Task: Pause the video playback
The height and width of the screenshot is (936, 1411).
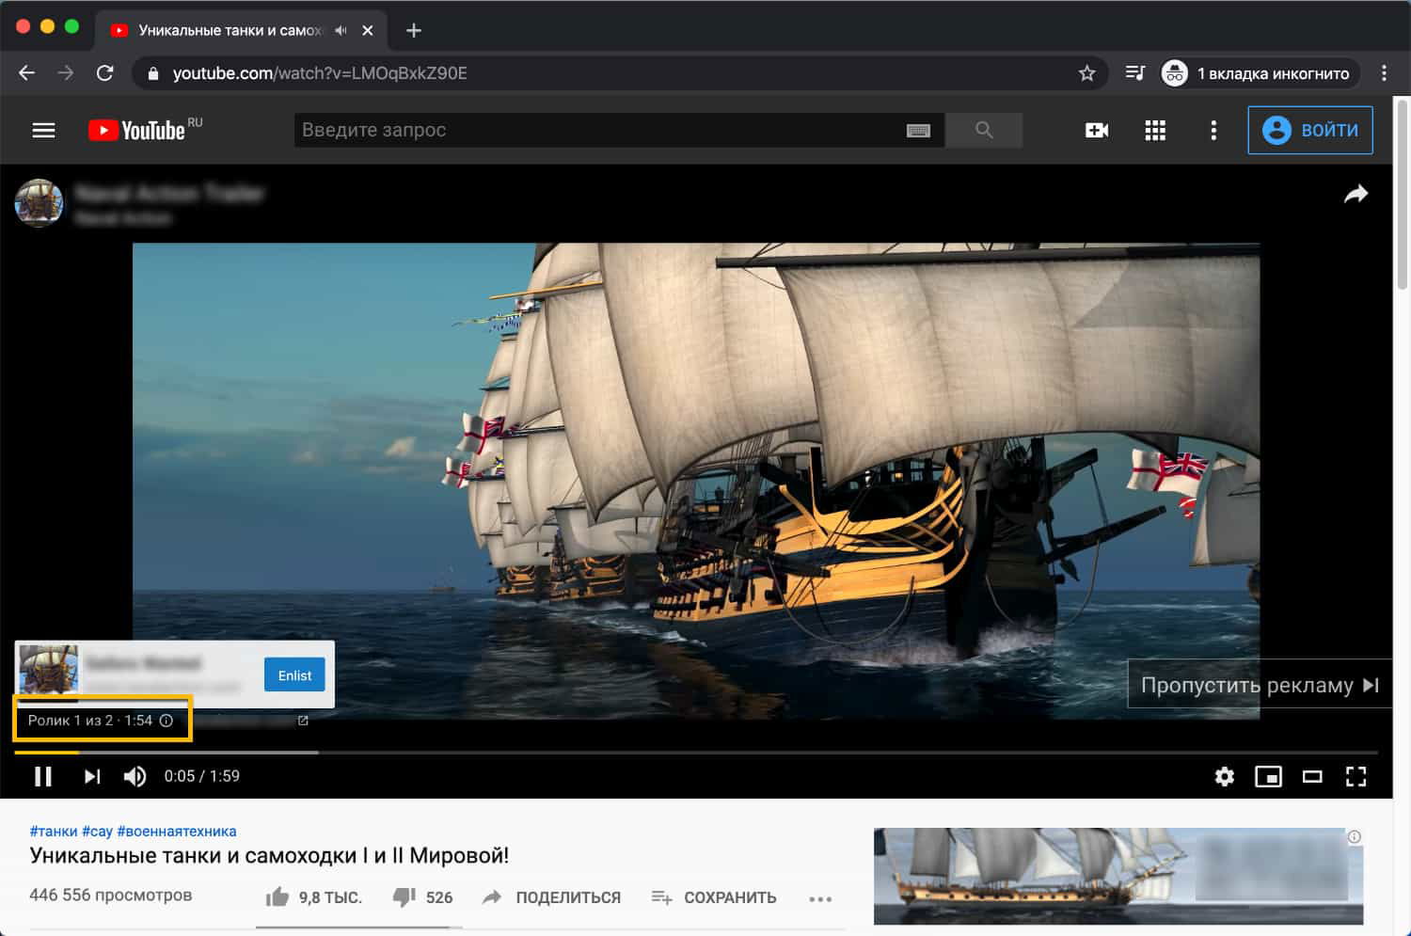Action: pyautogui.click(x=43, y=776)
